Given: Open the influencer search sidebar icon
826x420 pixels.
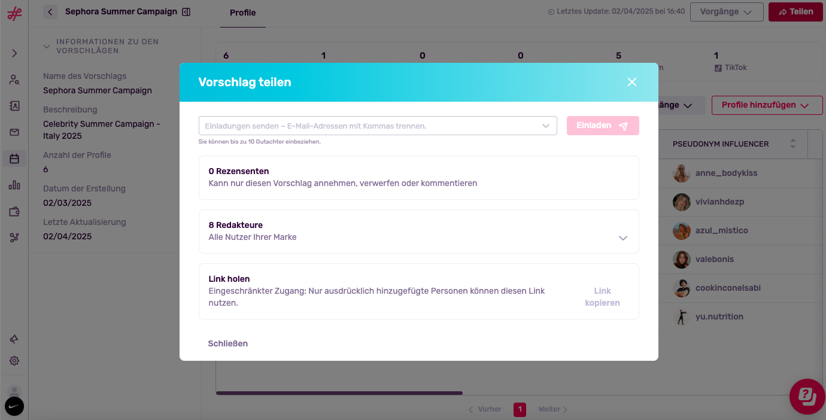Looking at the screenshot, I should pyautogui.click(x=14, y=80).
